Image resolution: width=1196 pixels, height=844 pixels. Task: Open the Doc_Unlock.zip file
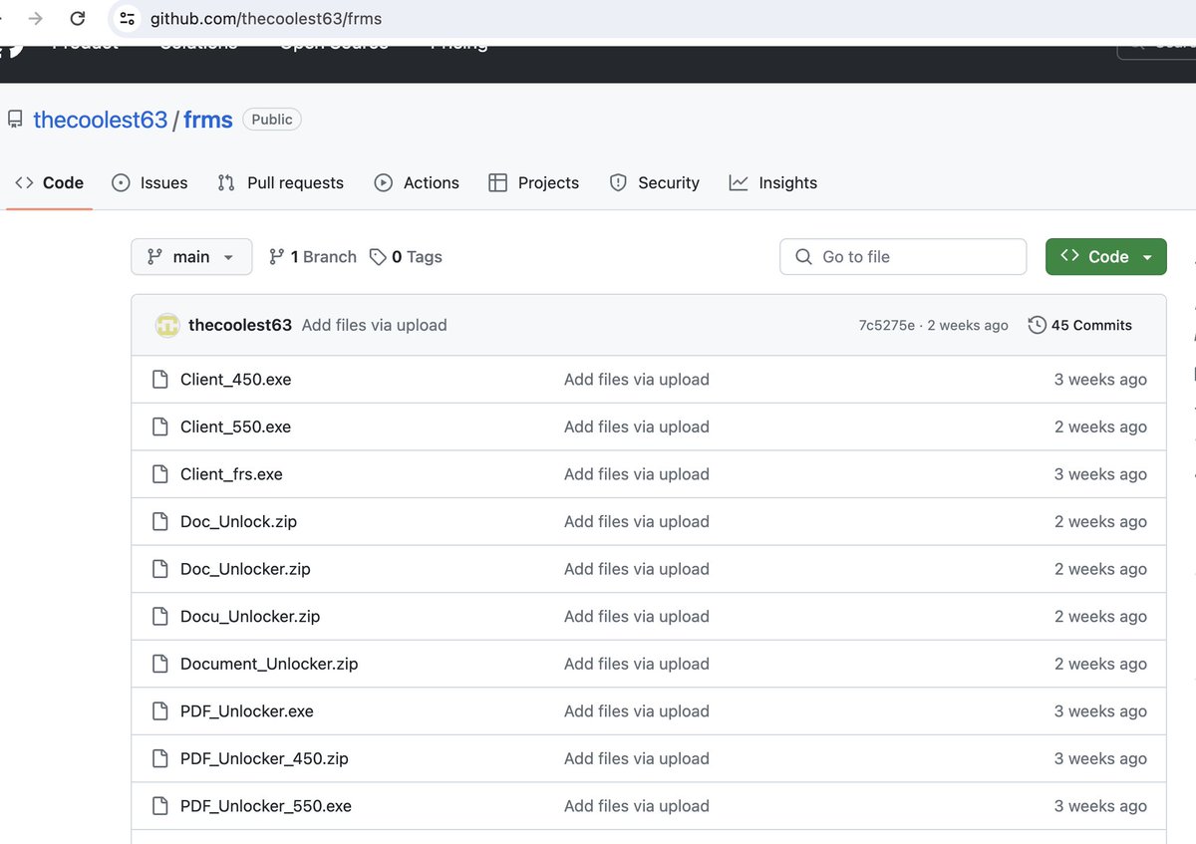pyautogui.click(x=238, y=521)
